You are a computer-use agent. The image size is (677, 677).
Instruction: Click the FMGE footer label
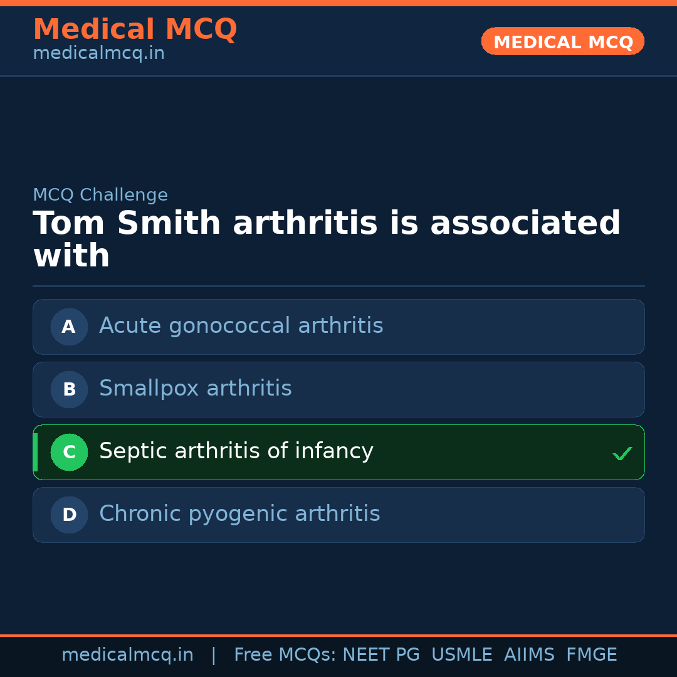[x=591, y=655]
